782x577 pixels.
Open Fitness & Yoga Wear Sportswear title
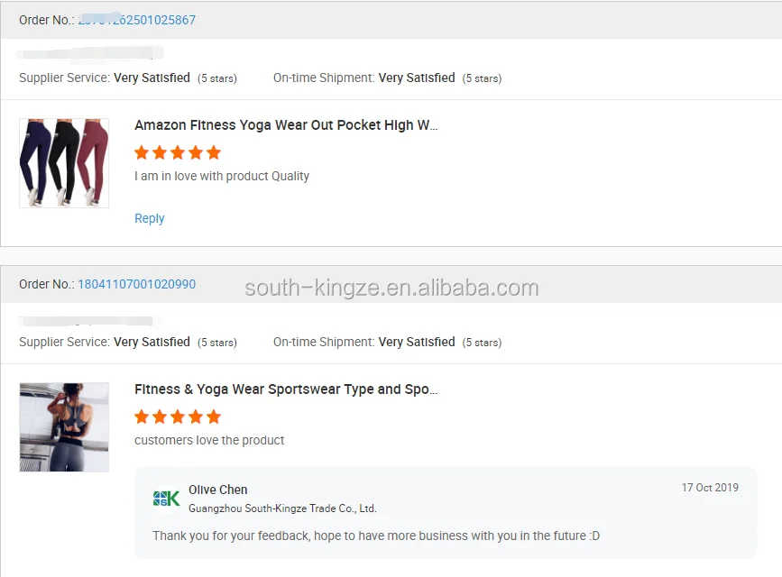click(286, 389)
